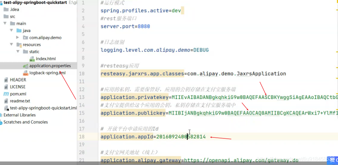338x165 pixels.
Task: Click com.alipay.demo.JaxrsApplication value
Action: click(x=237, y=74)
